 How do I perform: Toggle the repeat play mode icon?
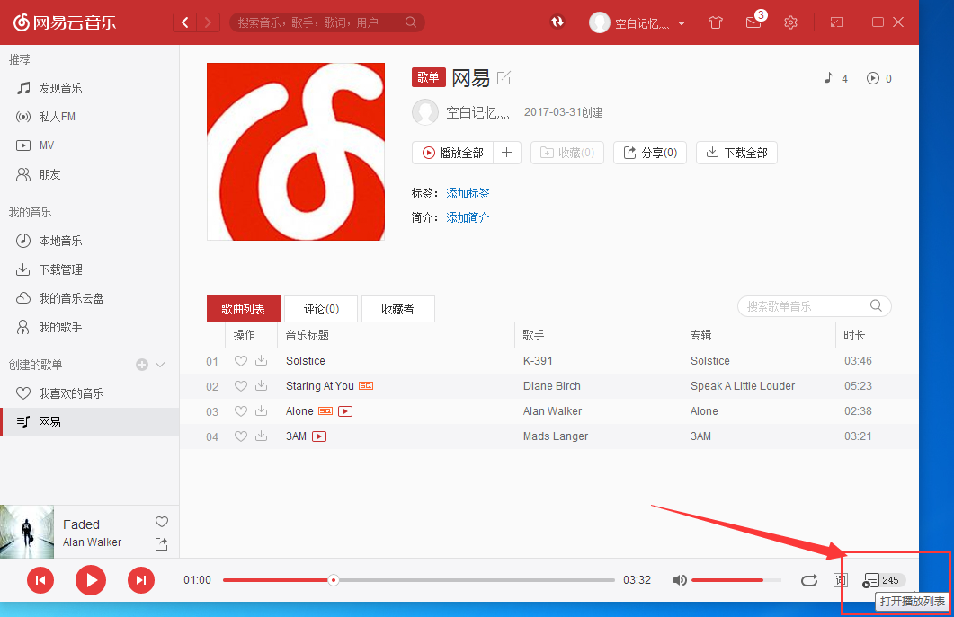[x=808, y=580]
